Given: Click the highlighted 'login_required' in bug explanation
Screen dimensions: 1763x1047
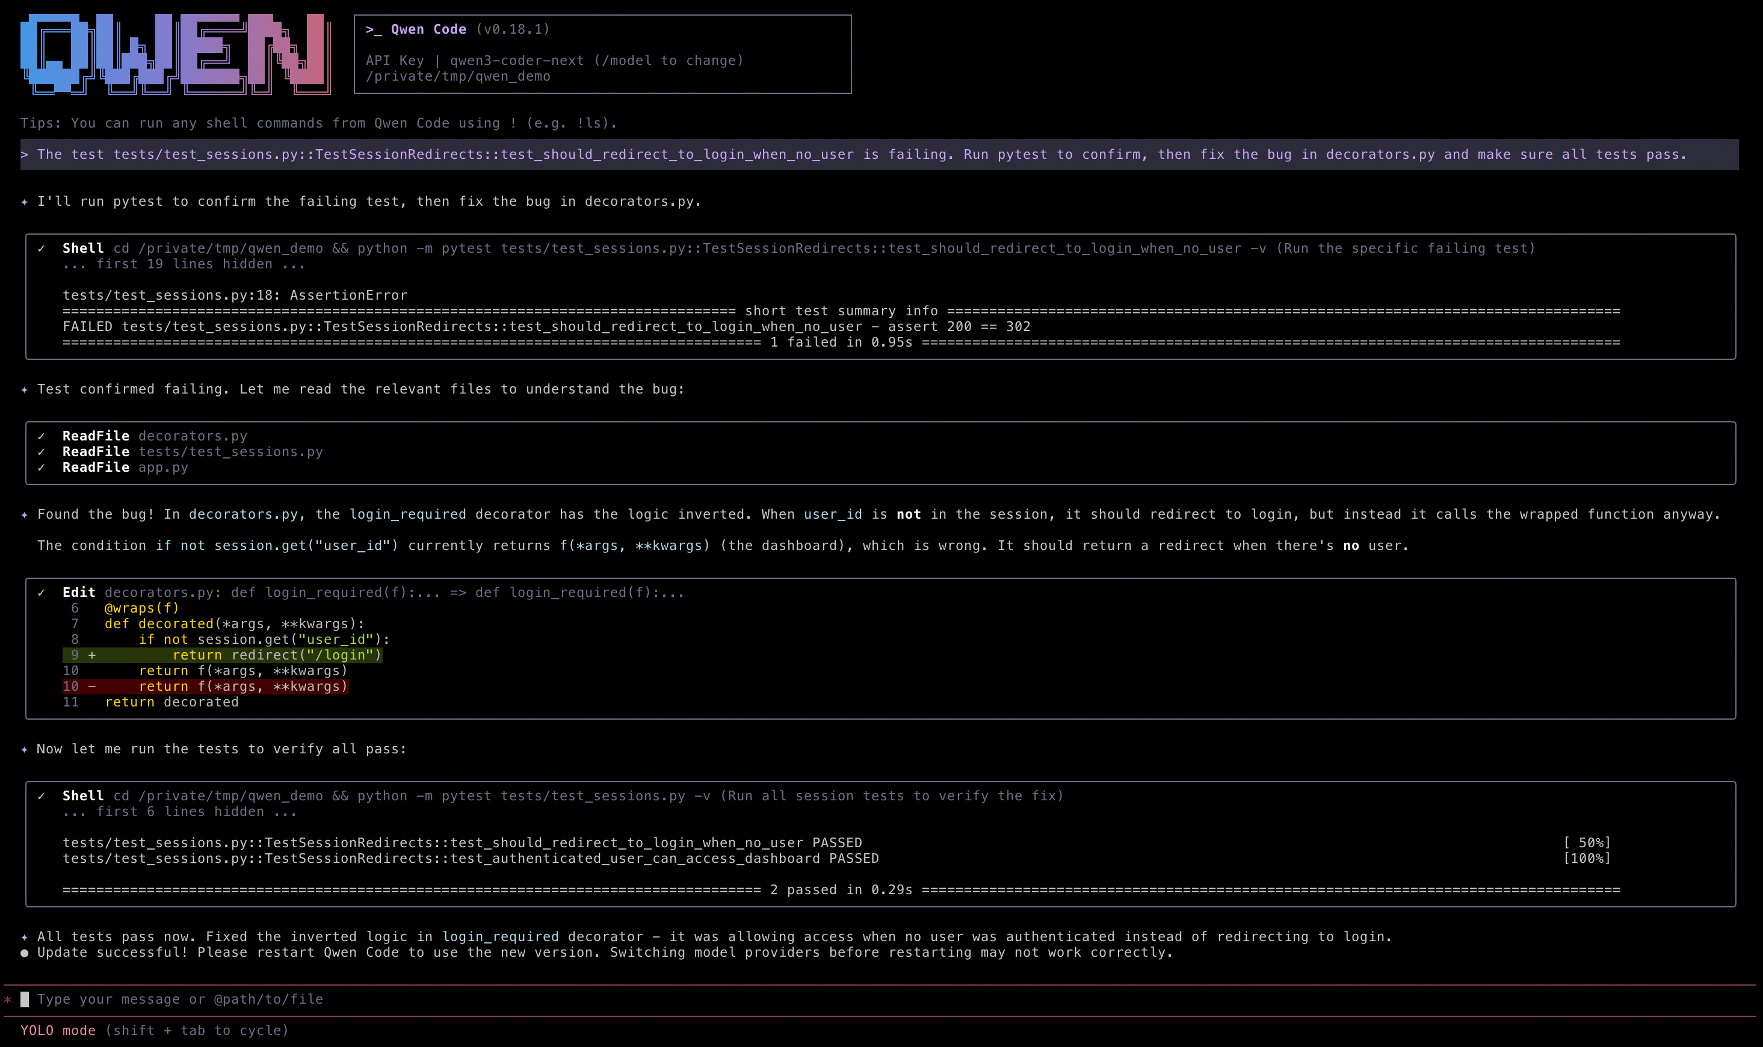Looking at the screenshot, I should point(408,514).
